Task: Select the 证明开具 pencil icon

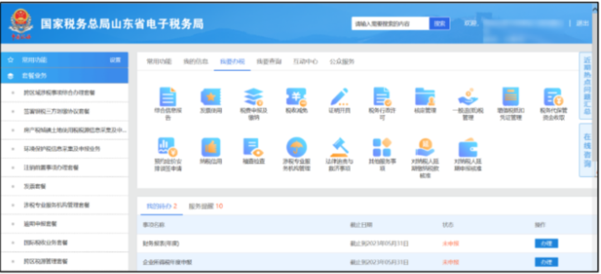Action: point(339,97)
